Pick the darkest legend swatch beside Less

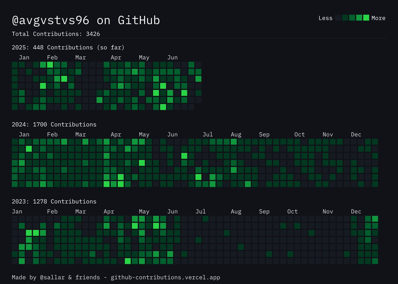point(338,18)
